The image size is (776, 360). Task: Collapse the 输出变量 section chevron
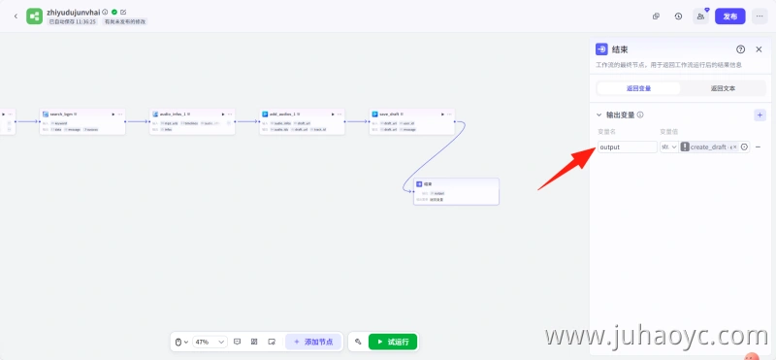(x=598, y=115)
